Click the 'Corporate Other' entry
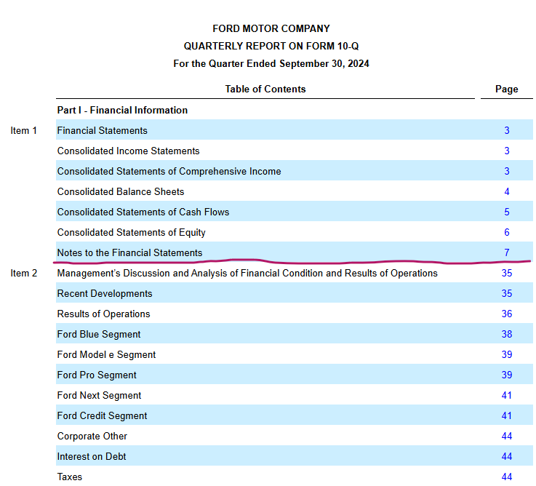Image resolution: width=536 pixels, height=486 pixels. 92,436
